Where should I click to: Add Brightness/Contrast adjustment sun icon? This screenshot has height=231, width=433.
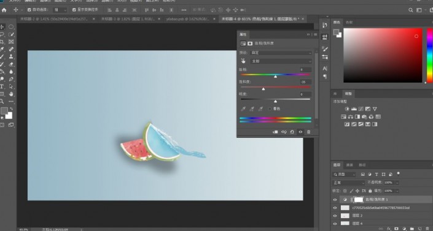click(x=347, y=109)
